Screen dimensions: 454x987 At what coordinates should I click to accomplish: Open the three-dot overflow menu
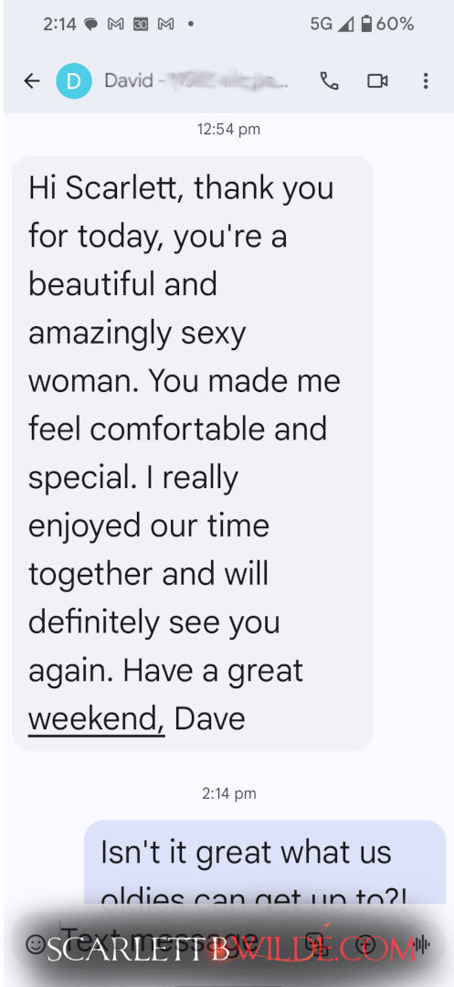pyautogui.click(x=426, y=80)
